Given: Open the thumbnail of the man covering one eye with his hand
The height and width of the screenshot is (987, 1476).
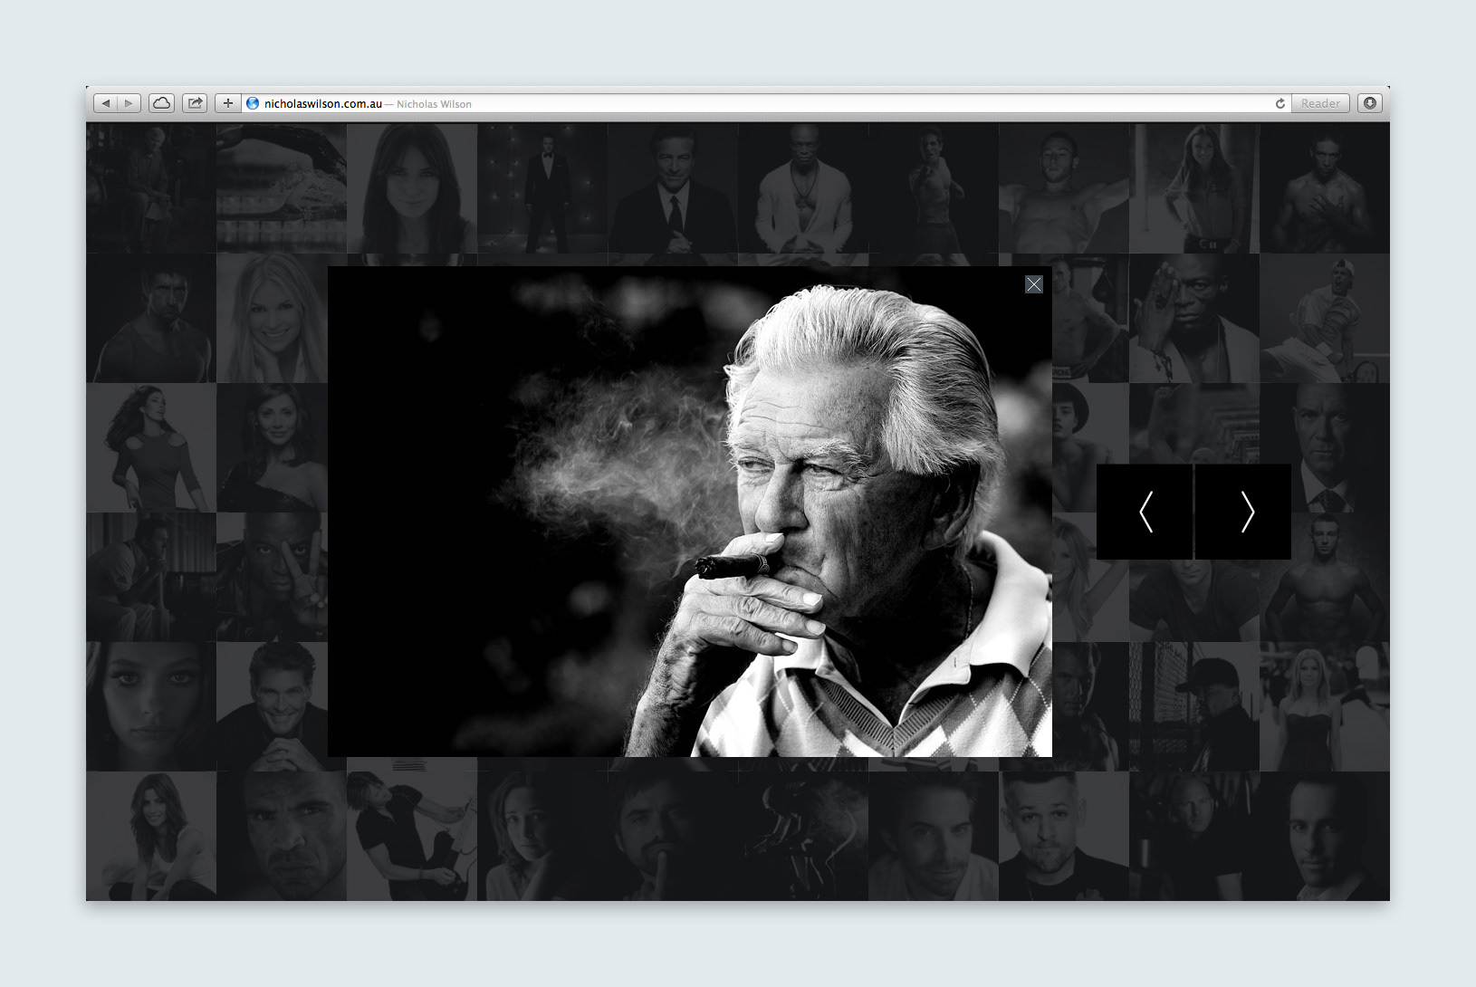Looking at the screenshot, I should [x=1194, y=318].
